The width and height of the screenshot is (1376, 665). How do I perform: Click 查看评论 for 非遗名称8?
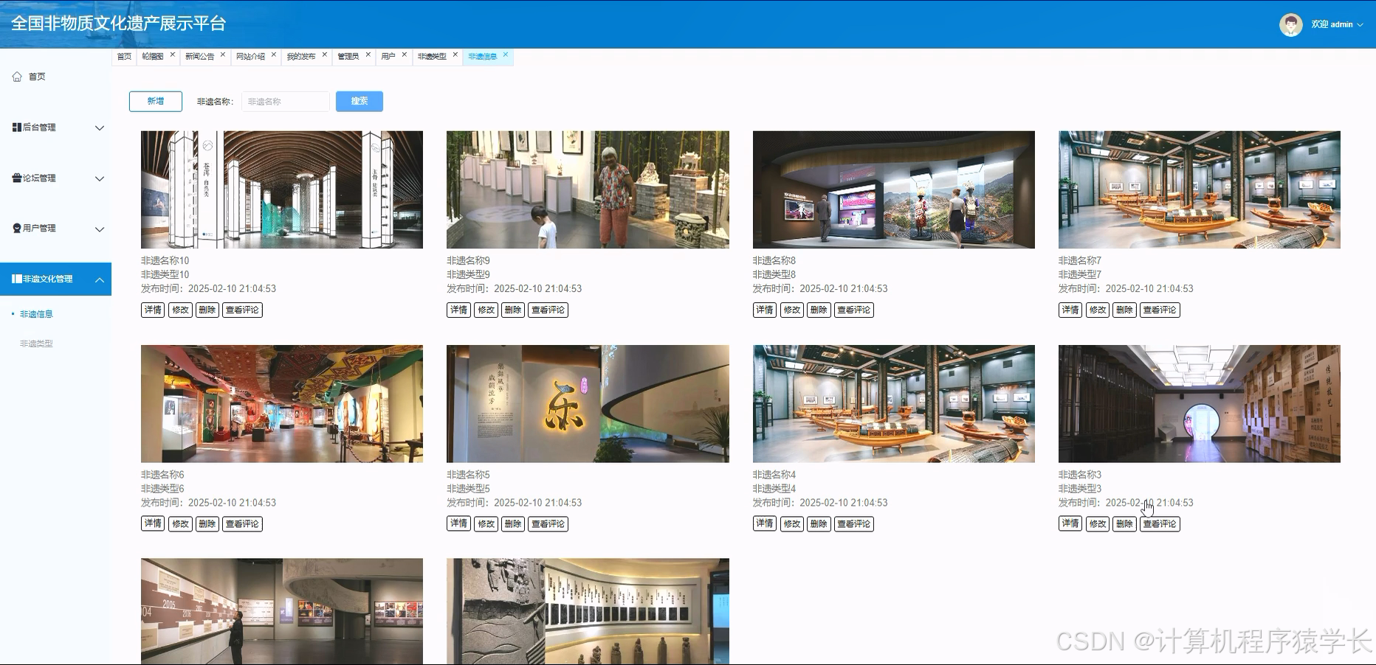coord(854,310)
